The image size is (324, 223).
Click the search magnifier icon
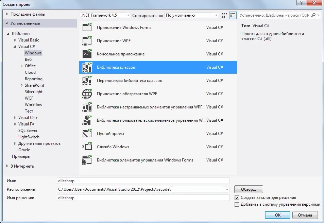coord(313,15)
